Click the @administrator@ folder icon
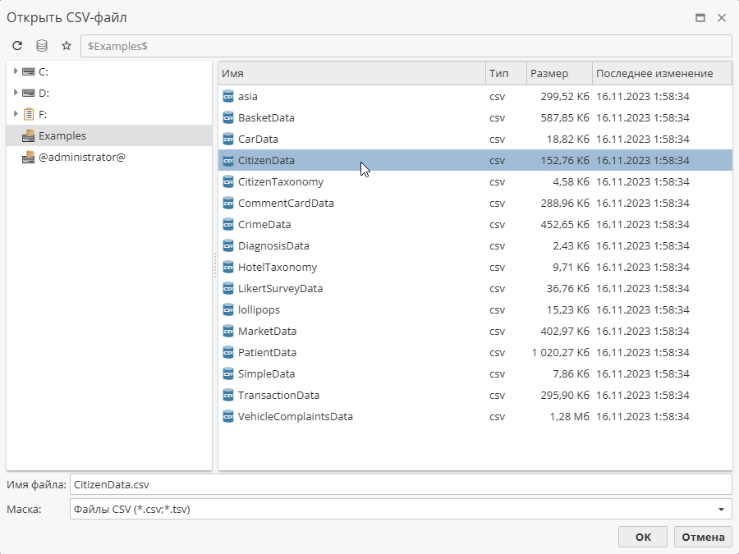739x554 pixels. tap(29, 157)
